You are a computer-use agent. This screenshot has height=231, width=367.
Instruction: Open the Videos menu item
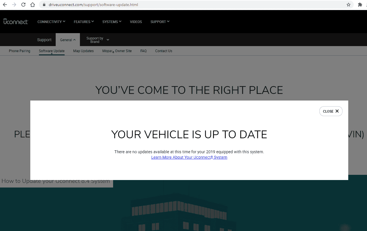136,22
